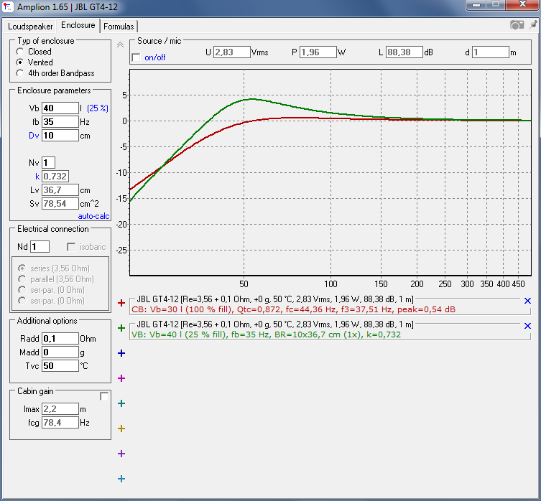The image size is (541, 501).
Task: Click the blue k label link
Action: (x=37, y=177)
